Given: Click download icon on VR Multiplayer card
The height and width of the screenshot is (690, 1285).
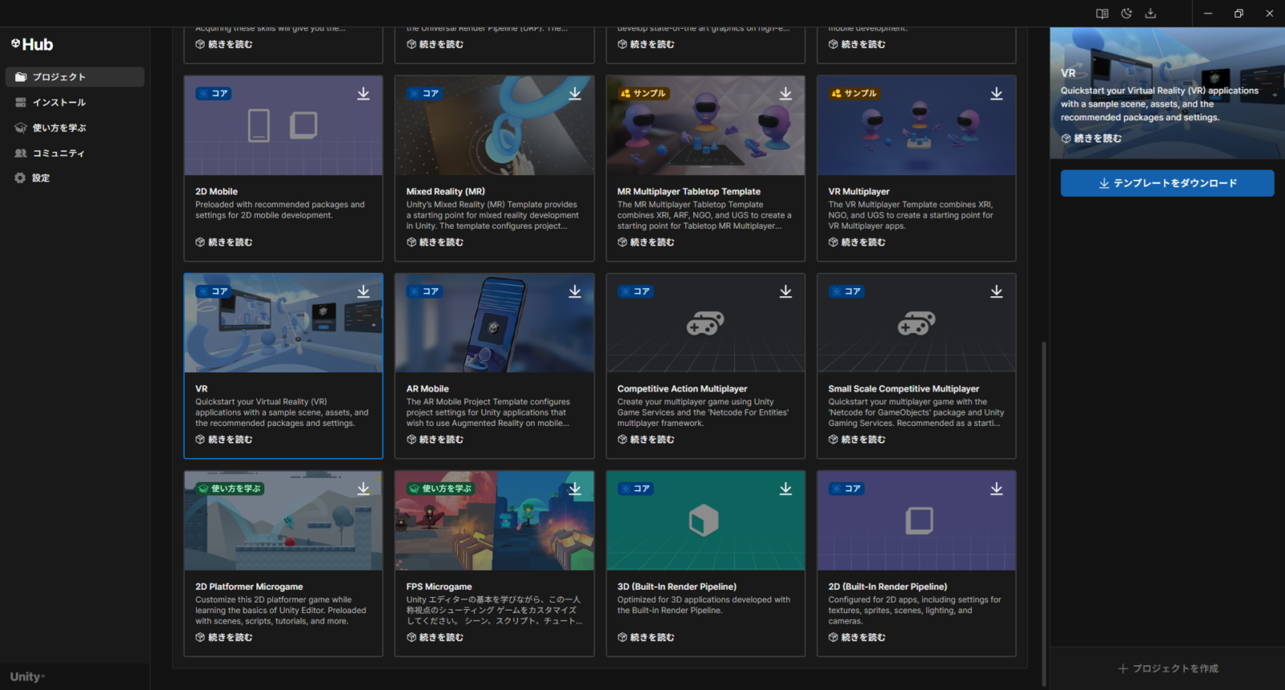Looking at the screenshot, I should [x=997, y=94].
